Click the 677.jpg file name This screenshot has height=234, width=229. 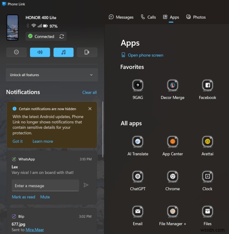point(18,224)
